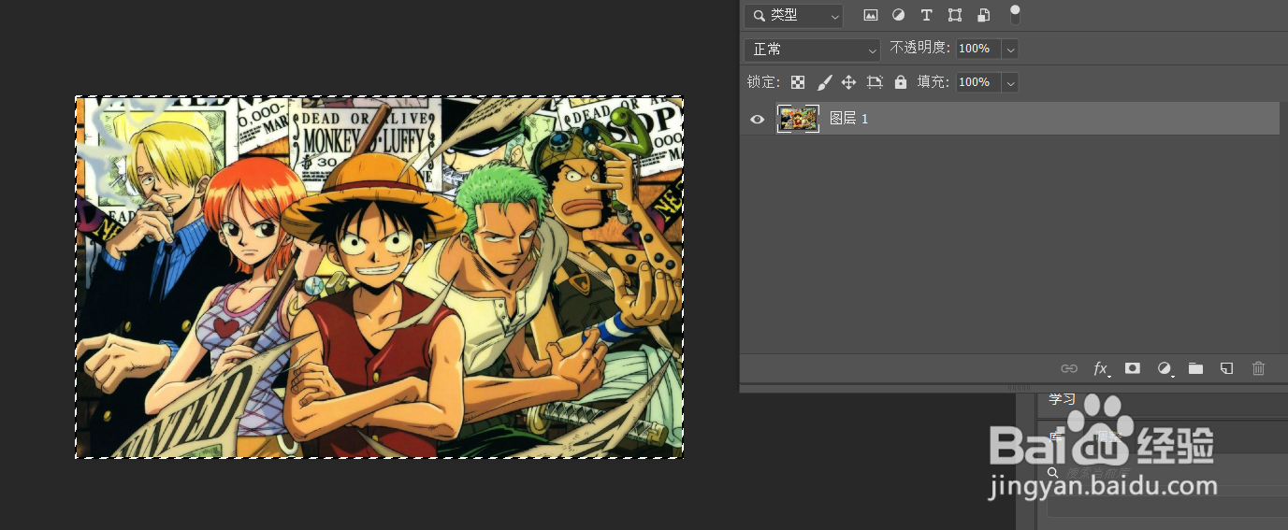Create new fill or adjustment layer
The image size is (1288, 530).
pyautogui.click(x=1165, y=368)
